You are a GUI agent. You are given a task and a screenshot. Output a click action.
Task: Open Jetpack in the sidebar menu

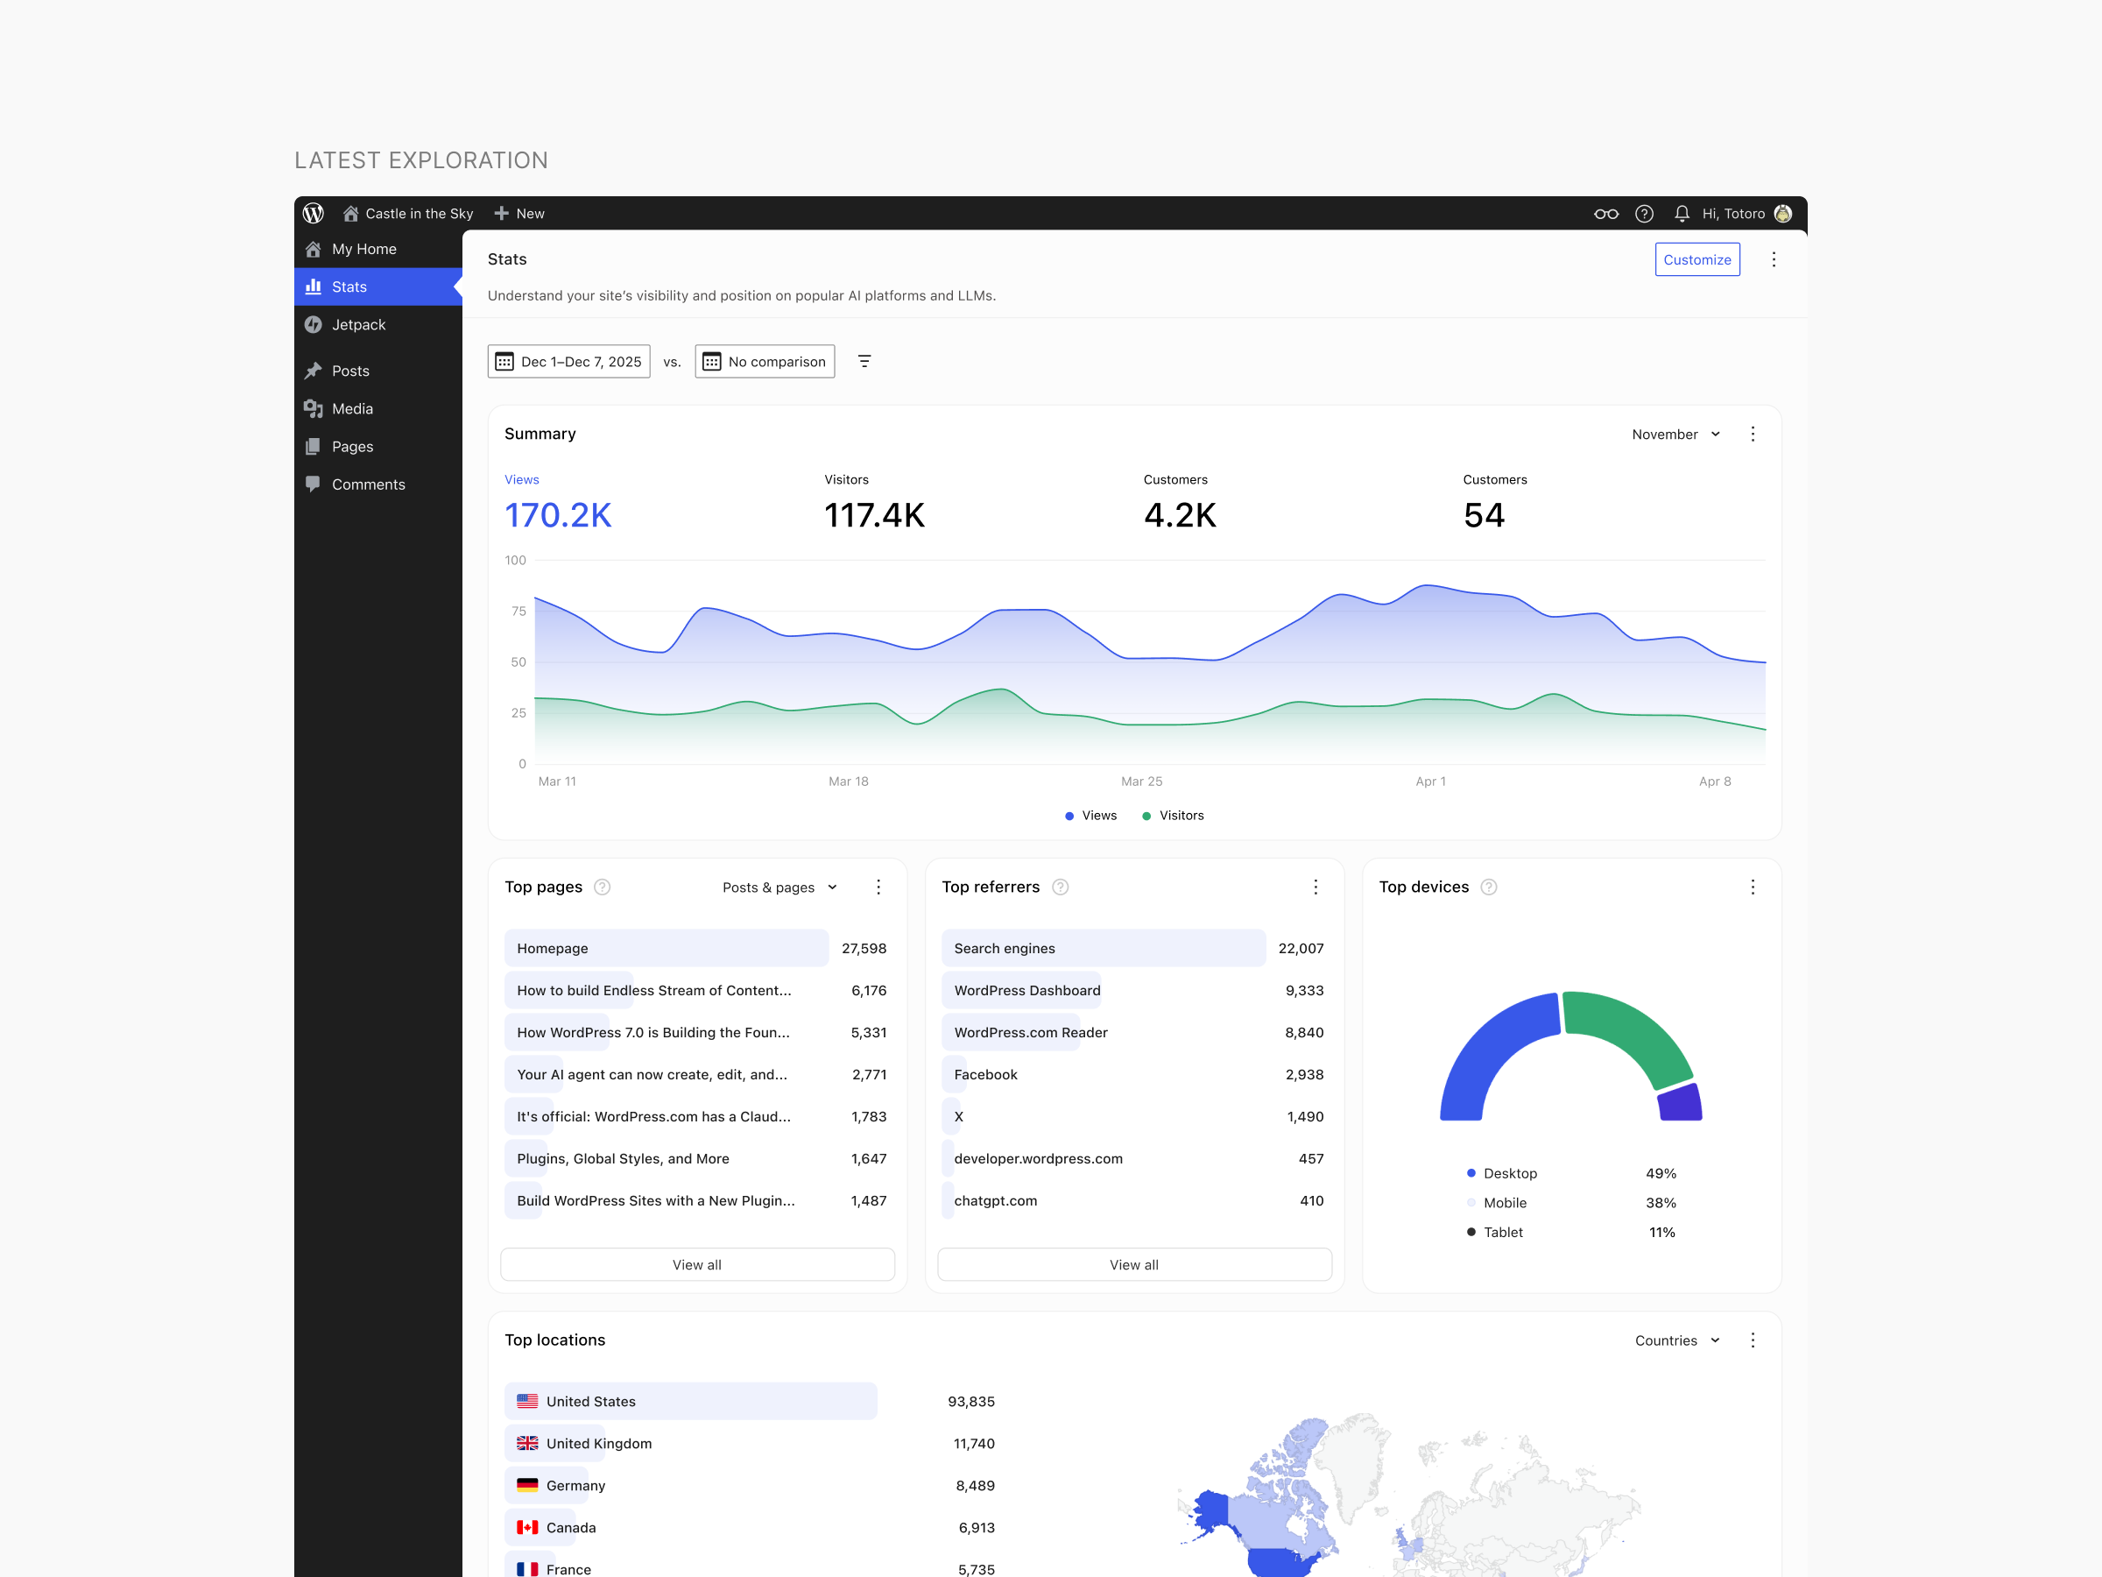pyautogui.click(x=358, y=324)
